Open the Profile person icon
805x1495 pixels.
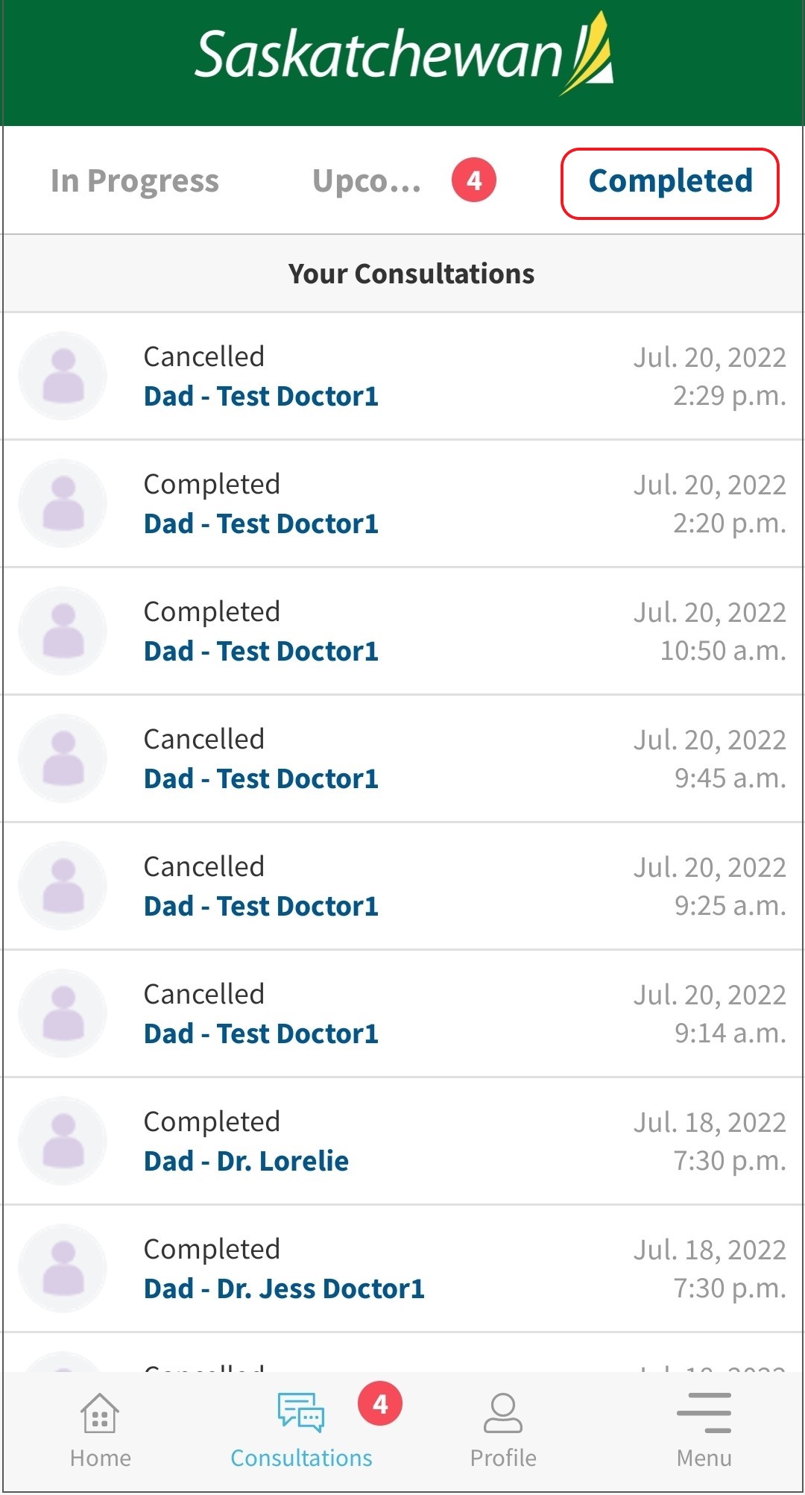[x=503, y=1414]
